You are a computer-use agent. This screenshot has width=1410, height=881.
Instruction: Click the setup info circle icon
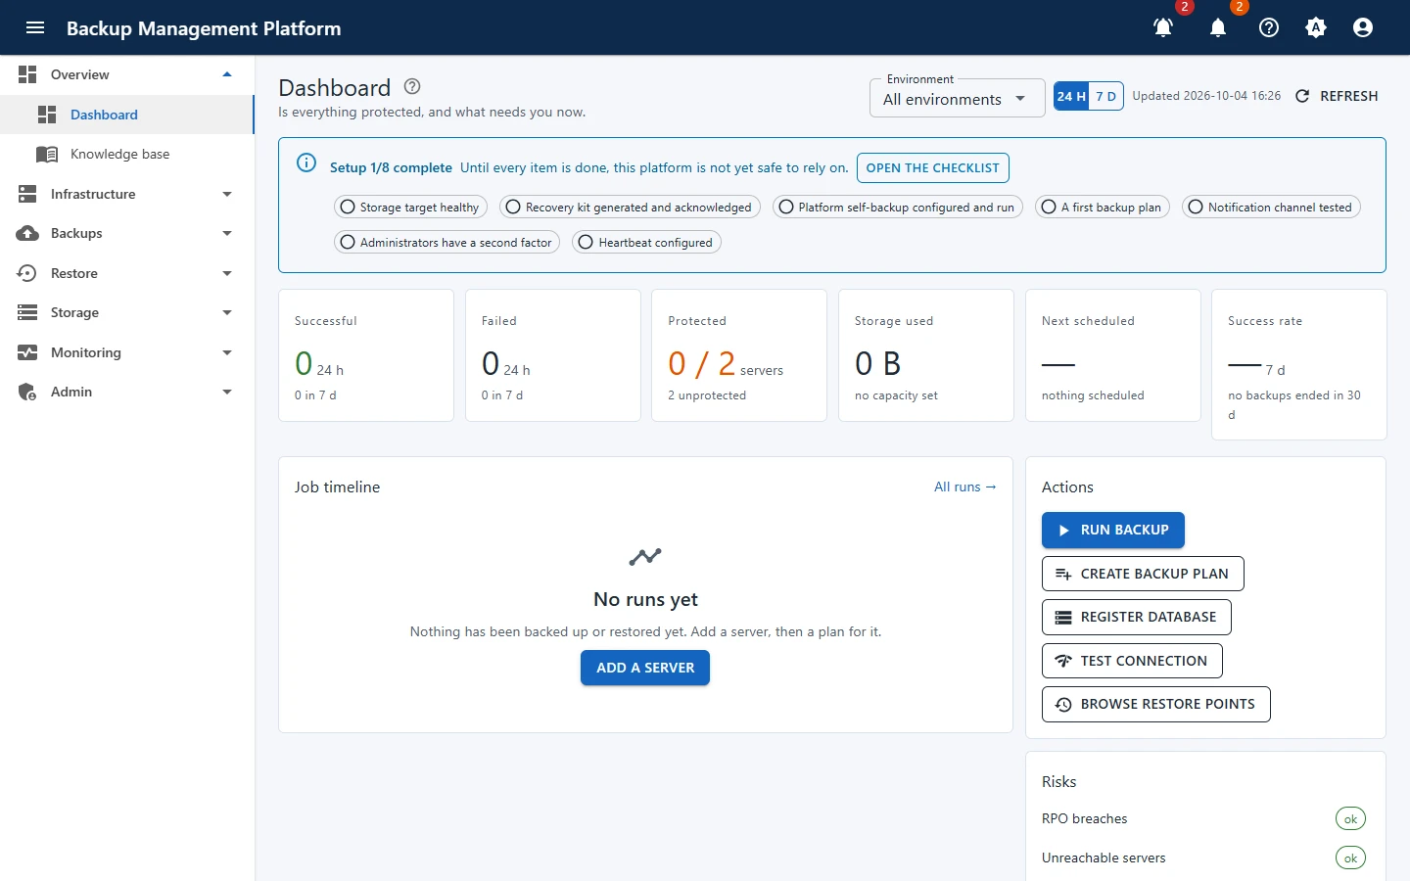306,162
